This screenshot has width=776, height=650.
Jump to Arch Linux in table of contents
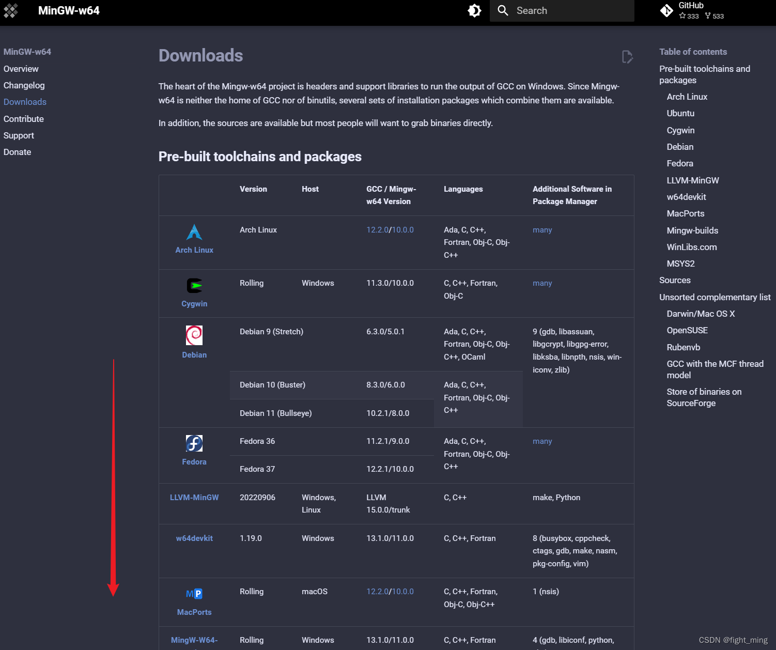tap(687, 97)
